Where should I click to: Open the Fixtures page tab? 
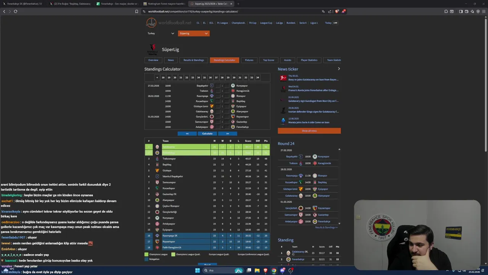[249, 60]
